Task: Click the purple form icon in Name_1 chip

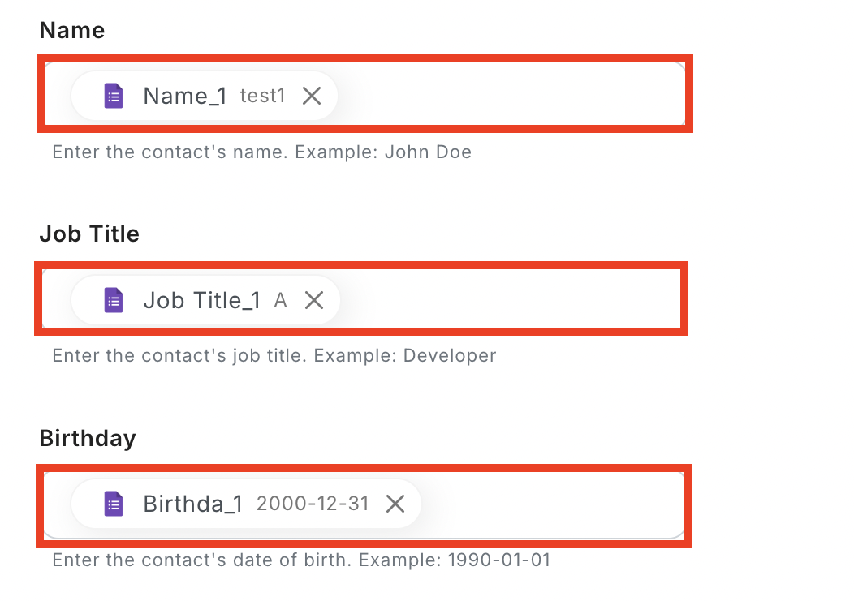Action: [114, 97]
